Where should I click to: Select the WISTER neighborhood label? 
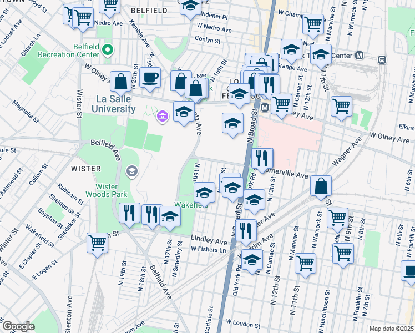tap(86, 169)
